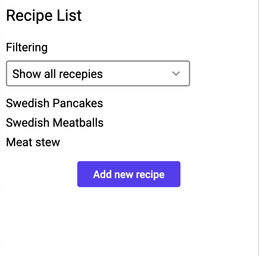259x256 pixels.
Task: Click the "Show all recepies" text in the select box
Action: [57, 74]
